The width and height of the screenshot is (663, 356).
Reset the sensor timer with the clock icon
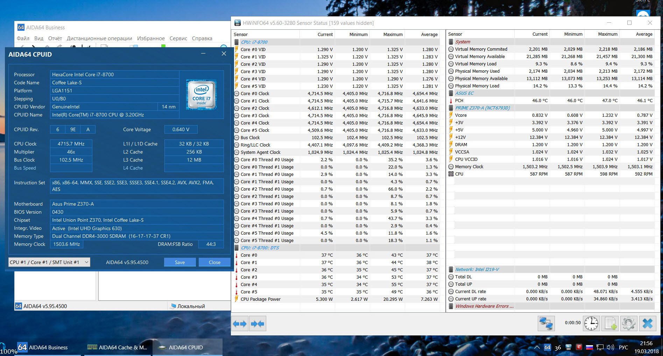coord(591,323)
